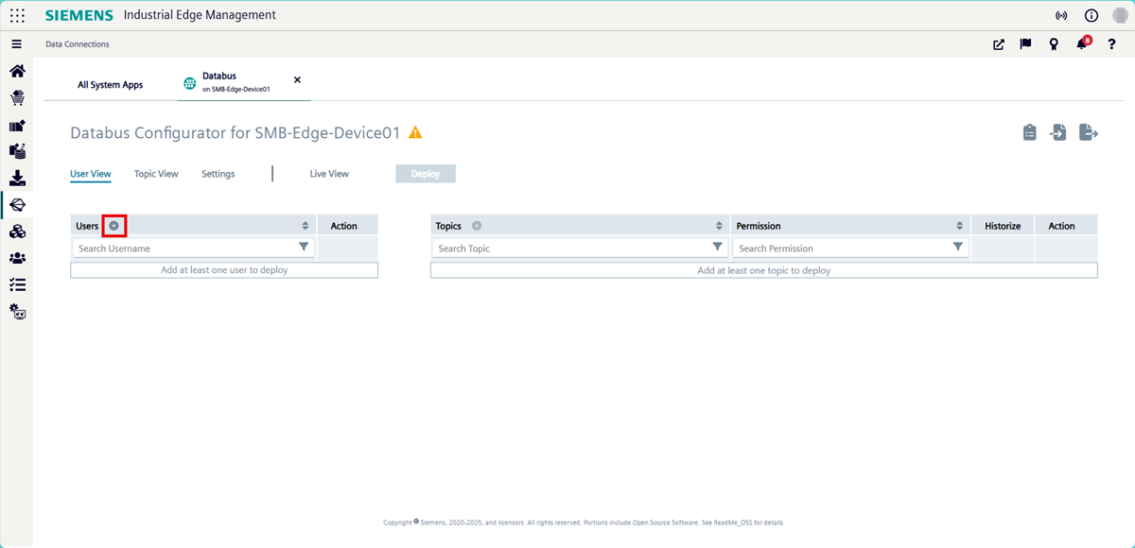
Task: Open the Settings tab
Action: pos(218,174)
